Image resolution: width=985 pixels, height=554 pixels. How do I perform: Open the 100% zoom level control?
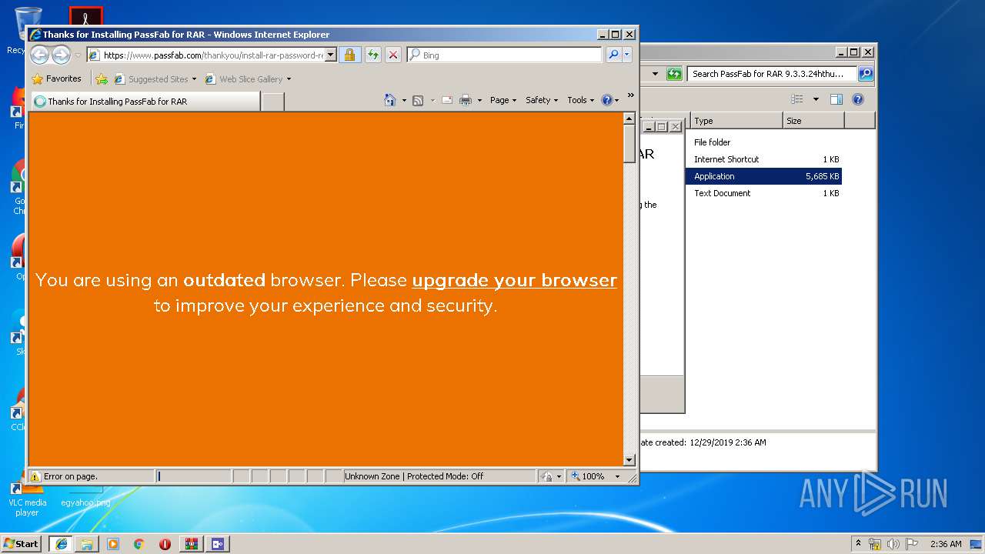pos(596,476)
